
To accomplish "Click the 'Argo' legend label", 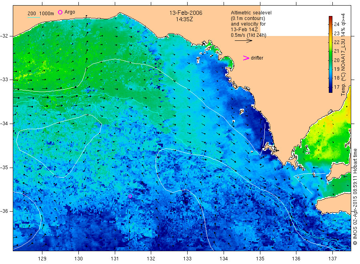I will pyautogui.click(x=70, y=12).
